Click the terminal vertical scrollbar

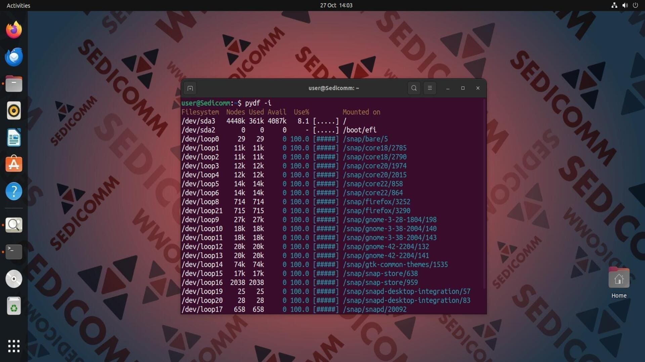(484, 194)
